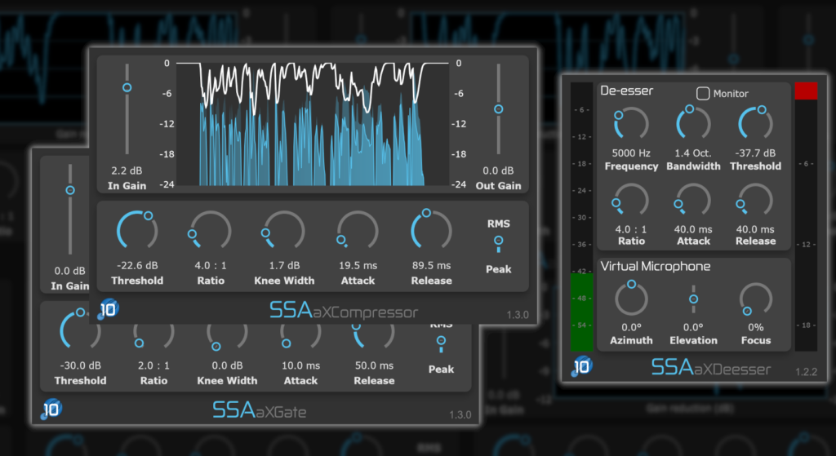Click the logo icon in the aXCompressor corner
Viewport: 836px width, 456px height.
point(108,309)
